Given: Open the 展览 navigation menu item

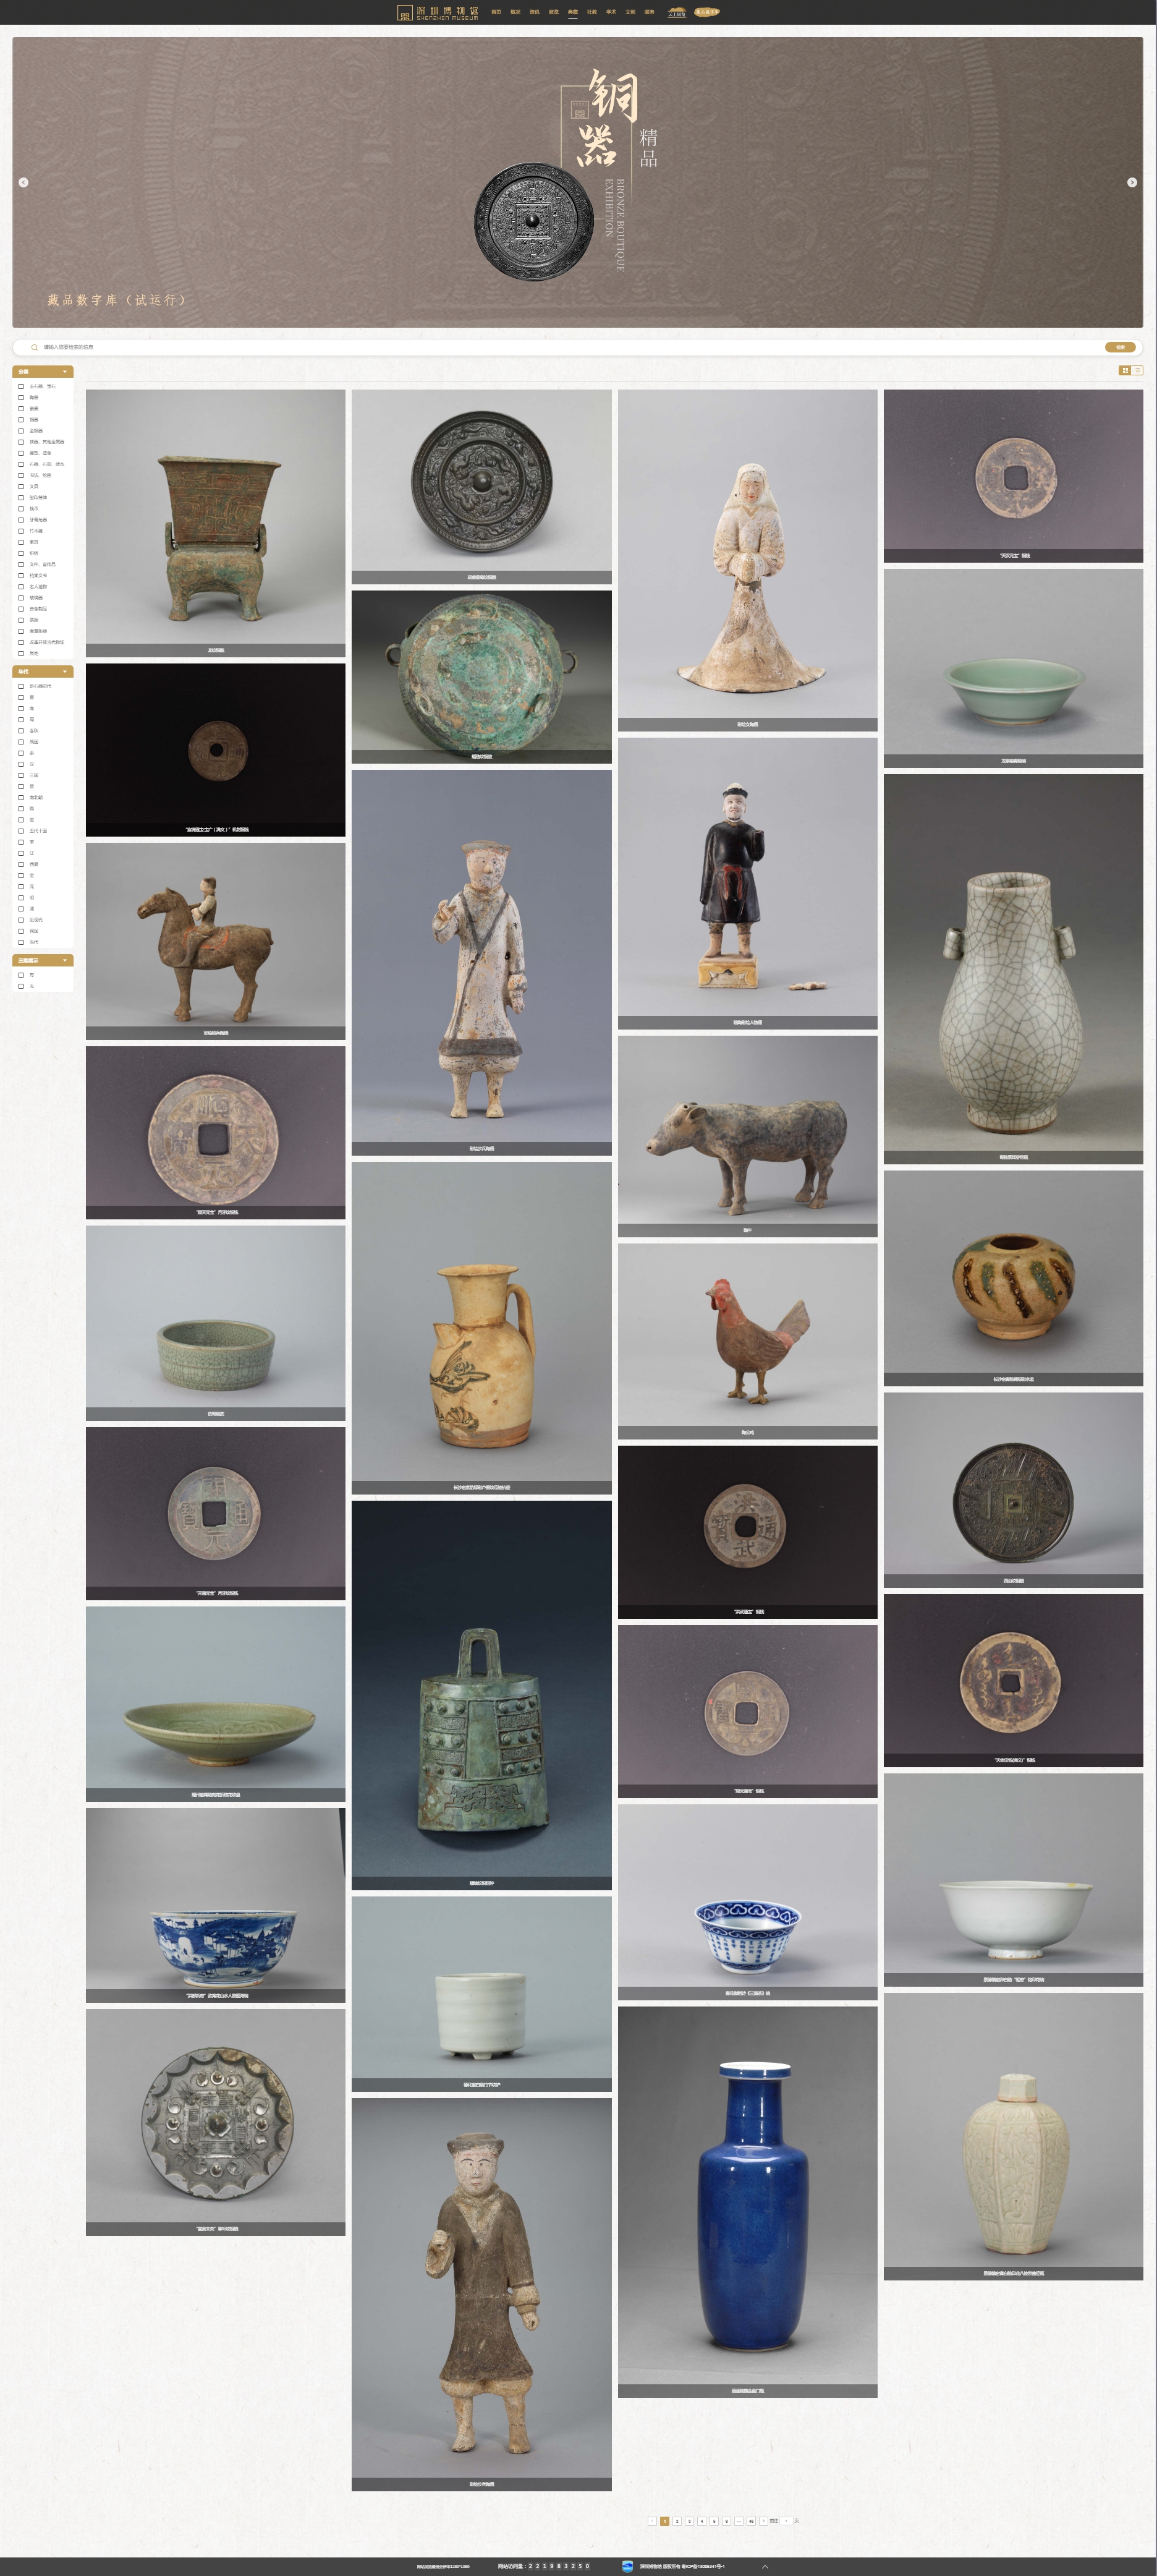Looking at the screenshot, I should [x=554, y=12].
